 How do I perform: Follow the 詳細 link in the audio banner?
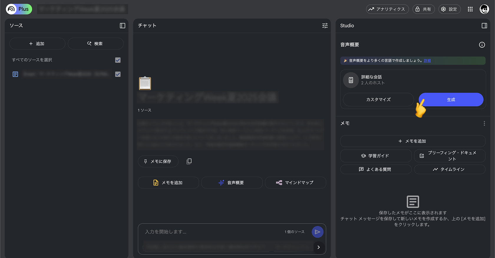click(x=427, y=61)
